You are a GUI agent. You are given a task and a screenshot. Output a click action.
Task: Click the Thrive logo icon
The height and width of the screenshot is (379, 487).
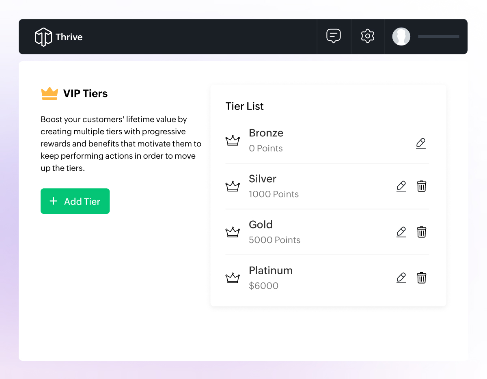tap(43, 36)
